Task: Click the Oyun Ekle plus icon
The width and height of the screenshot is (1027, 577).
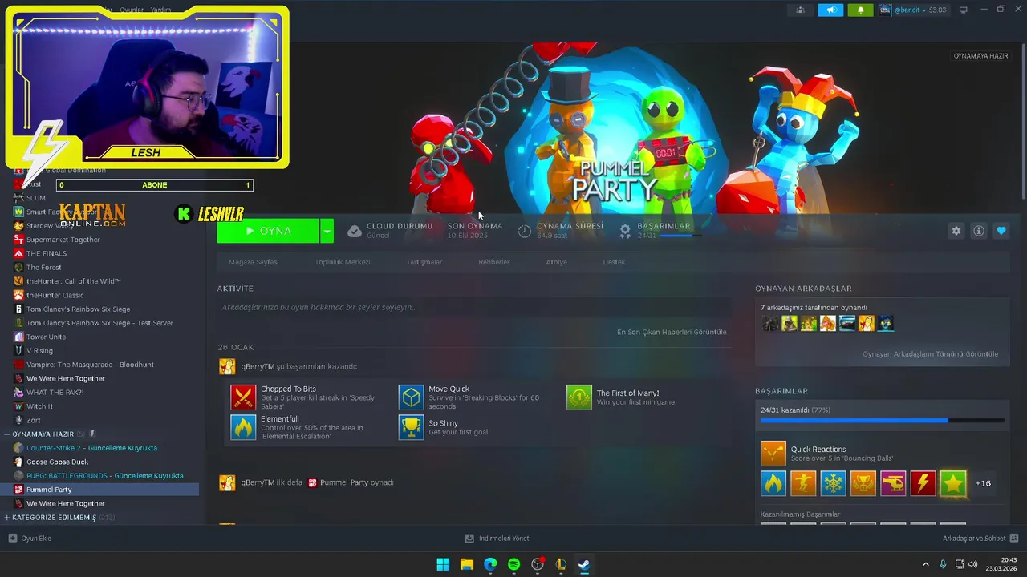Action: 12,538
